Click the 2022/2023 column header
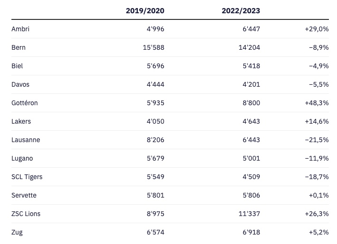The width and height of the screenshot is (337, 244). (x=241, y=10)
